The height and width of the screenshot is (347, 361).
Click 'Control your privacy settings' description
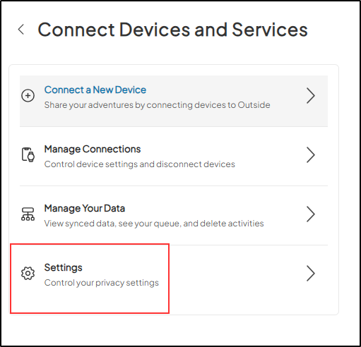click(x=102, y=283)
